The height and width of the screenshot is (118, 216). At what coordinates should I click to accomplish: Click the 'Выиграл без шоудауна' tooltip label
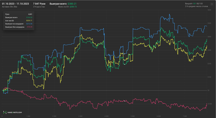pyautogui.click(x=15, y=27)
